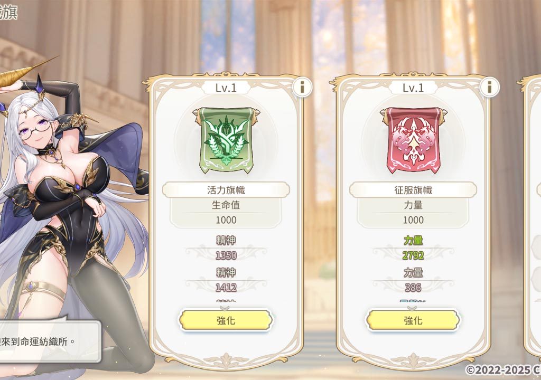The image size is (541, 380).
Task: Open info icon on 活力旗幟 card
Action: click(302, 87)
